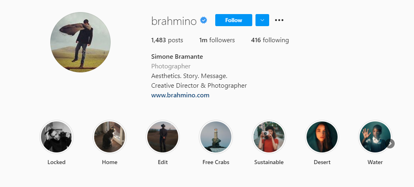Image resolution: width=414 pixels, height=187 pixels.
Task: View the Edit story highlight
Action: click(x=163, y=137)
